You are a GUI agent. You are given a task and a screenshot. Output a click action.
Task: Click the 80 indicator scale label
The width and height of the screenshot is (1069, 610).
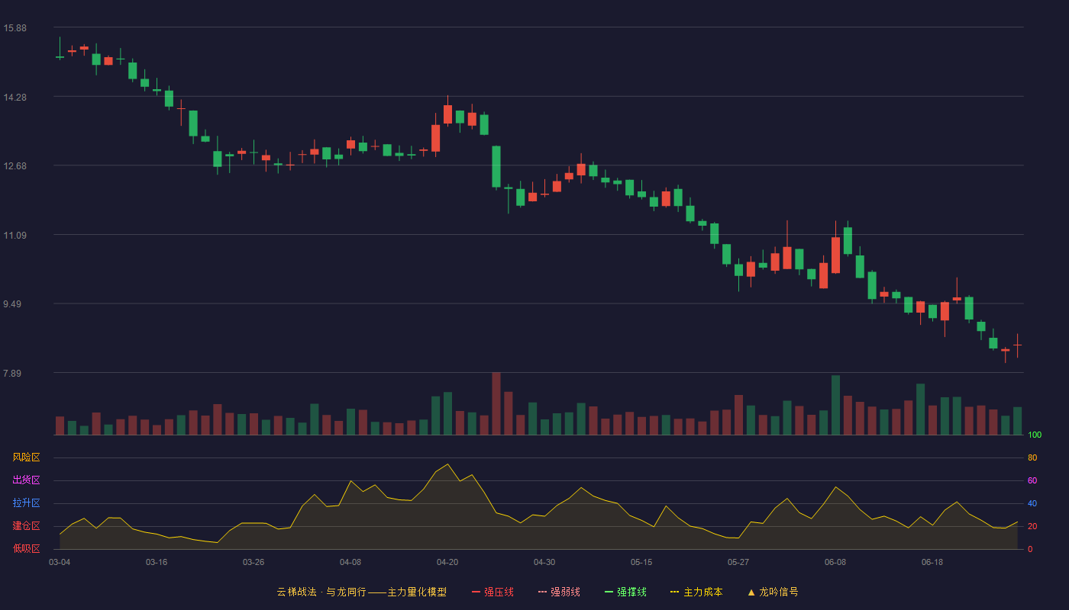(1032, 458)
